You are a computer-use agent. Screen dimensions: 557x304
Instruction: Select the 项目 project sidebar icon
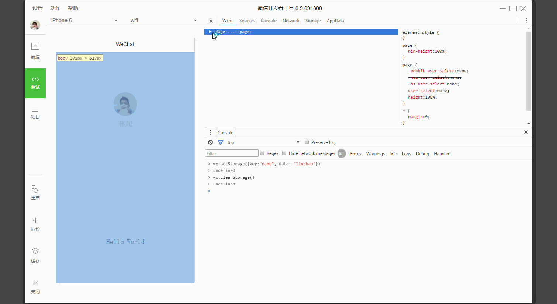35,112
